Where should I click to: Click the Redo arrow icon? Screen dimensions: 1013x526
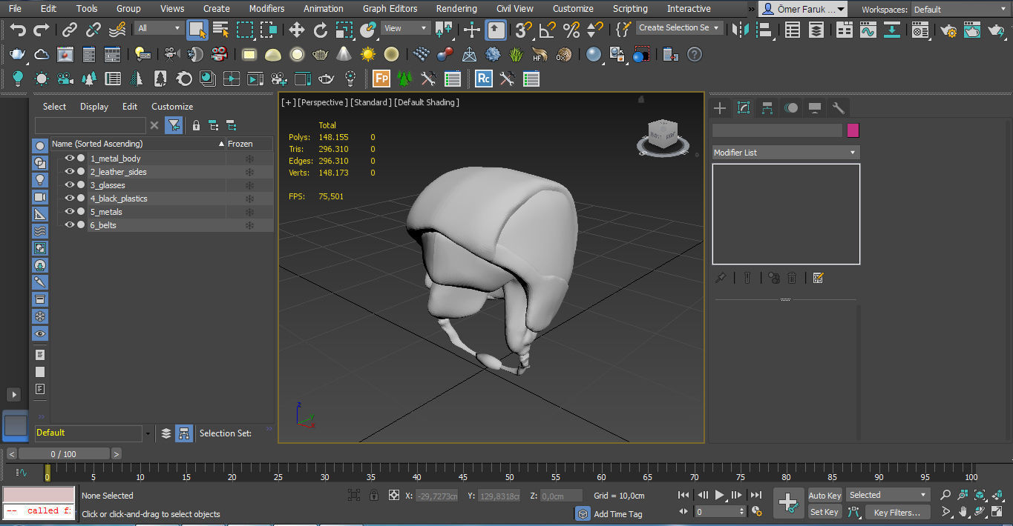click(42, 30)
